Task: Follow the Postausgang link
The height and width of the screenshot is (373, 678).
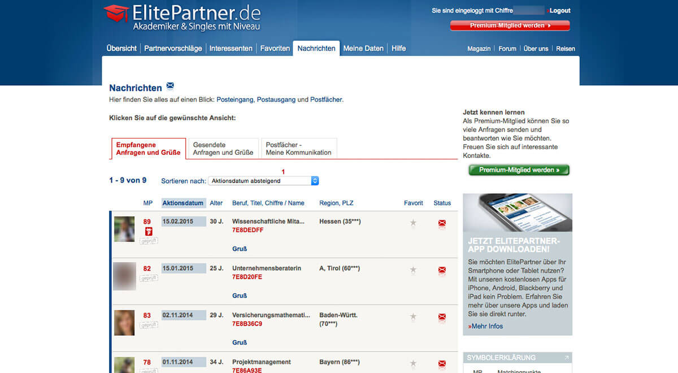Action: [x=276, y=99]
